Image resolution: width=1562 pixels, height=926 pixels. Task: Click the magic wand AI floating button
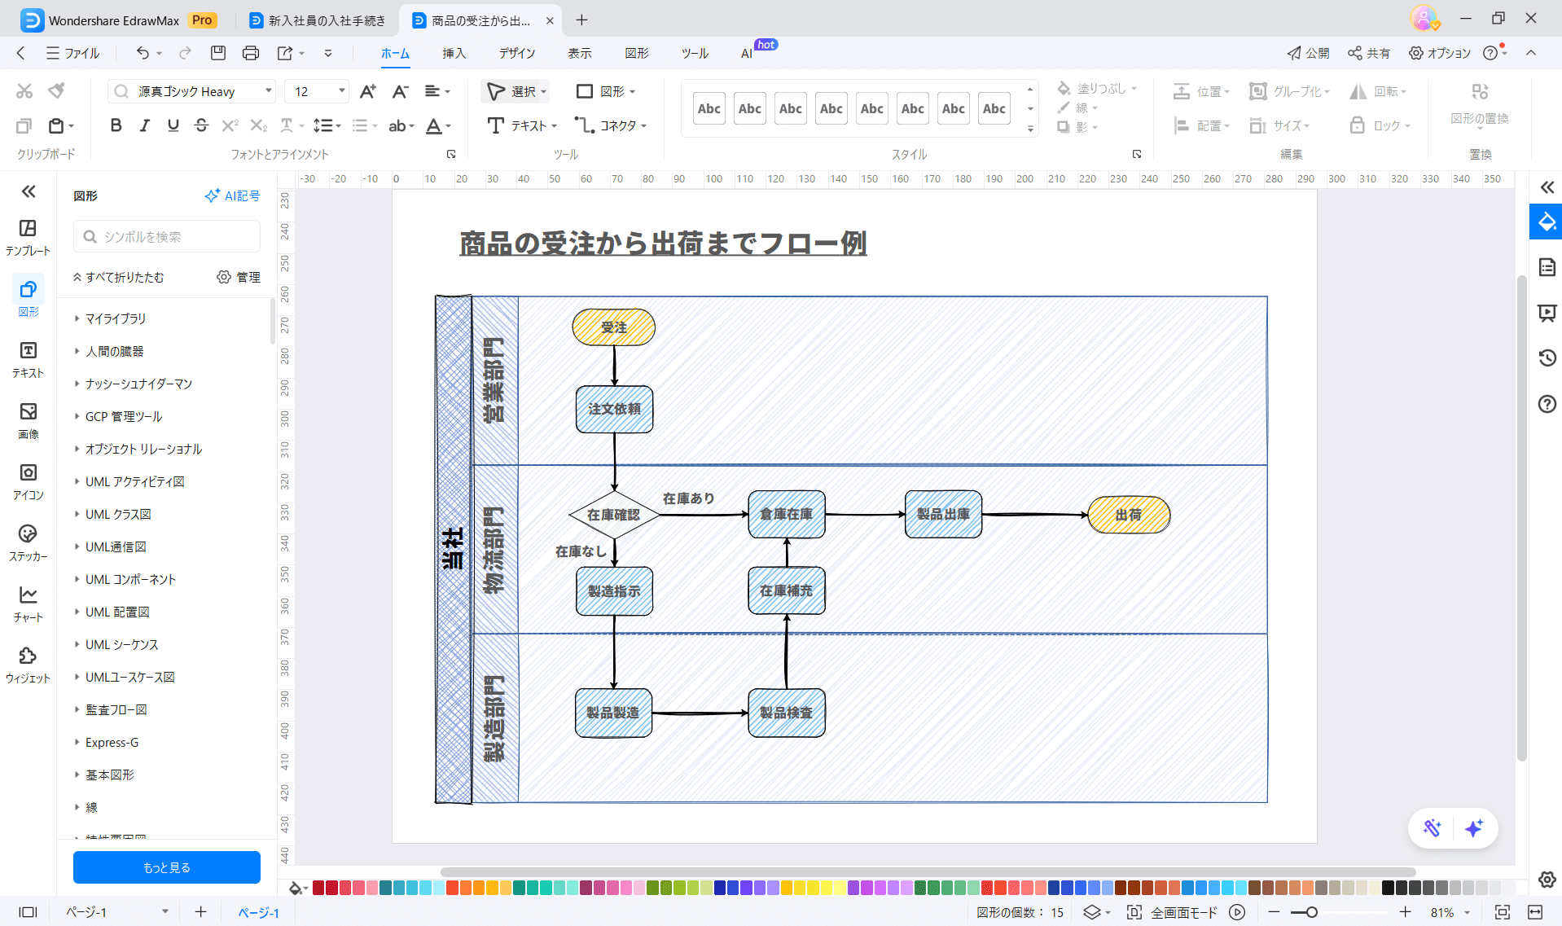[1433, 828]
